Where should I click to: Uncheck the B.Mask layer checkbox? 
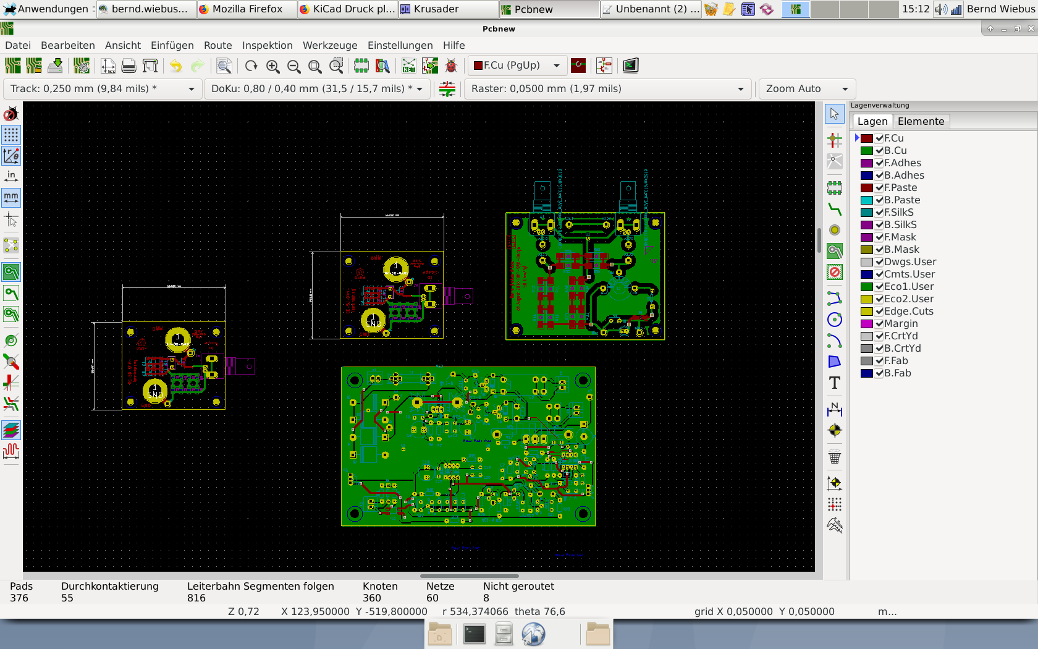point(879,250)
